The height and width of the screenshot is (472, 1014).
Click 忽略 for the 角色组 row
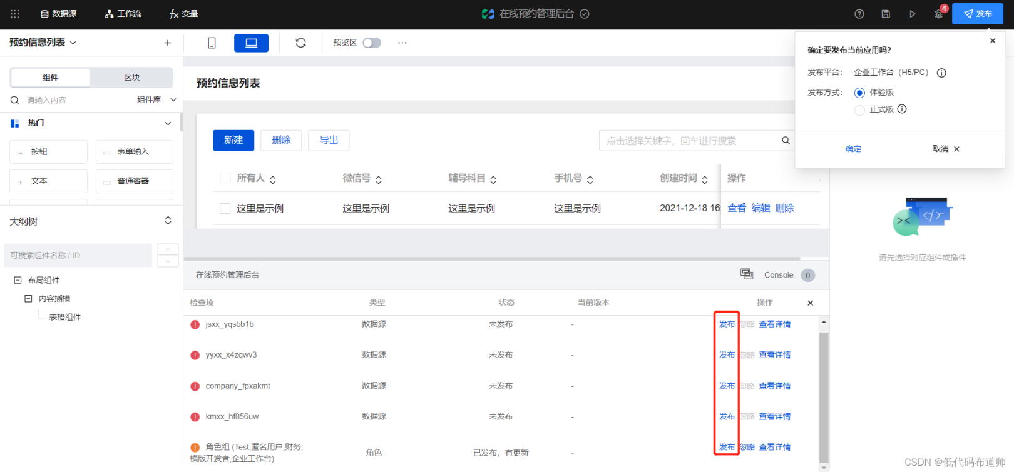747,448
